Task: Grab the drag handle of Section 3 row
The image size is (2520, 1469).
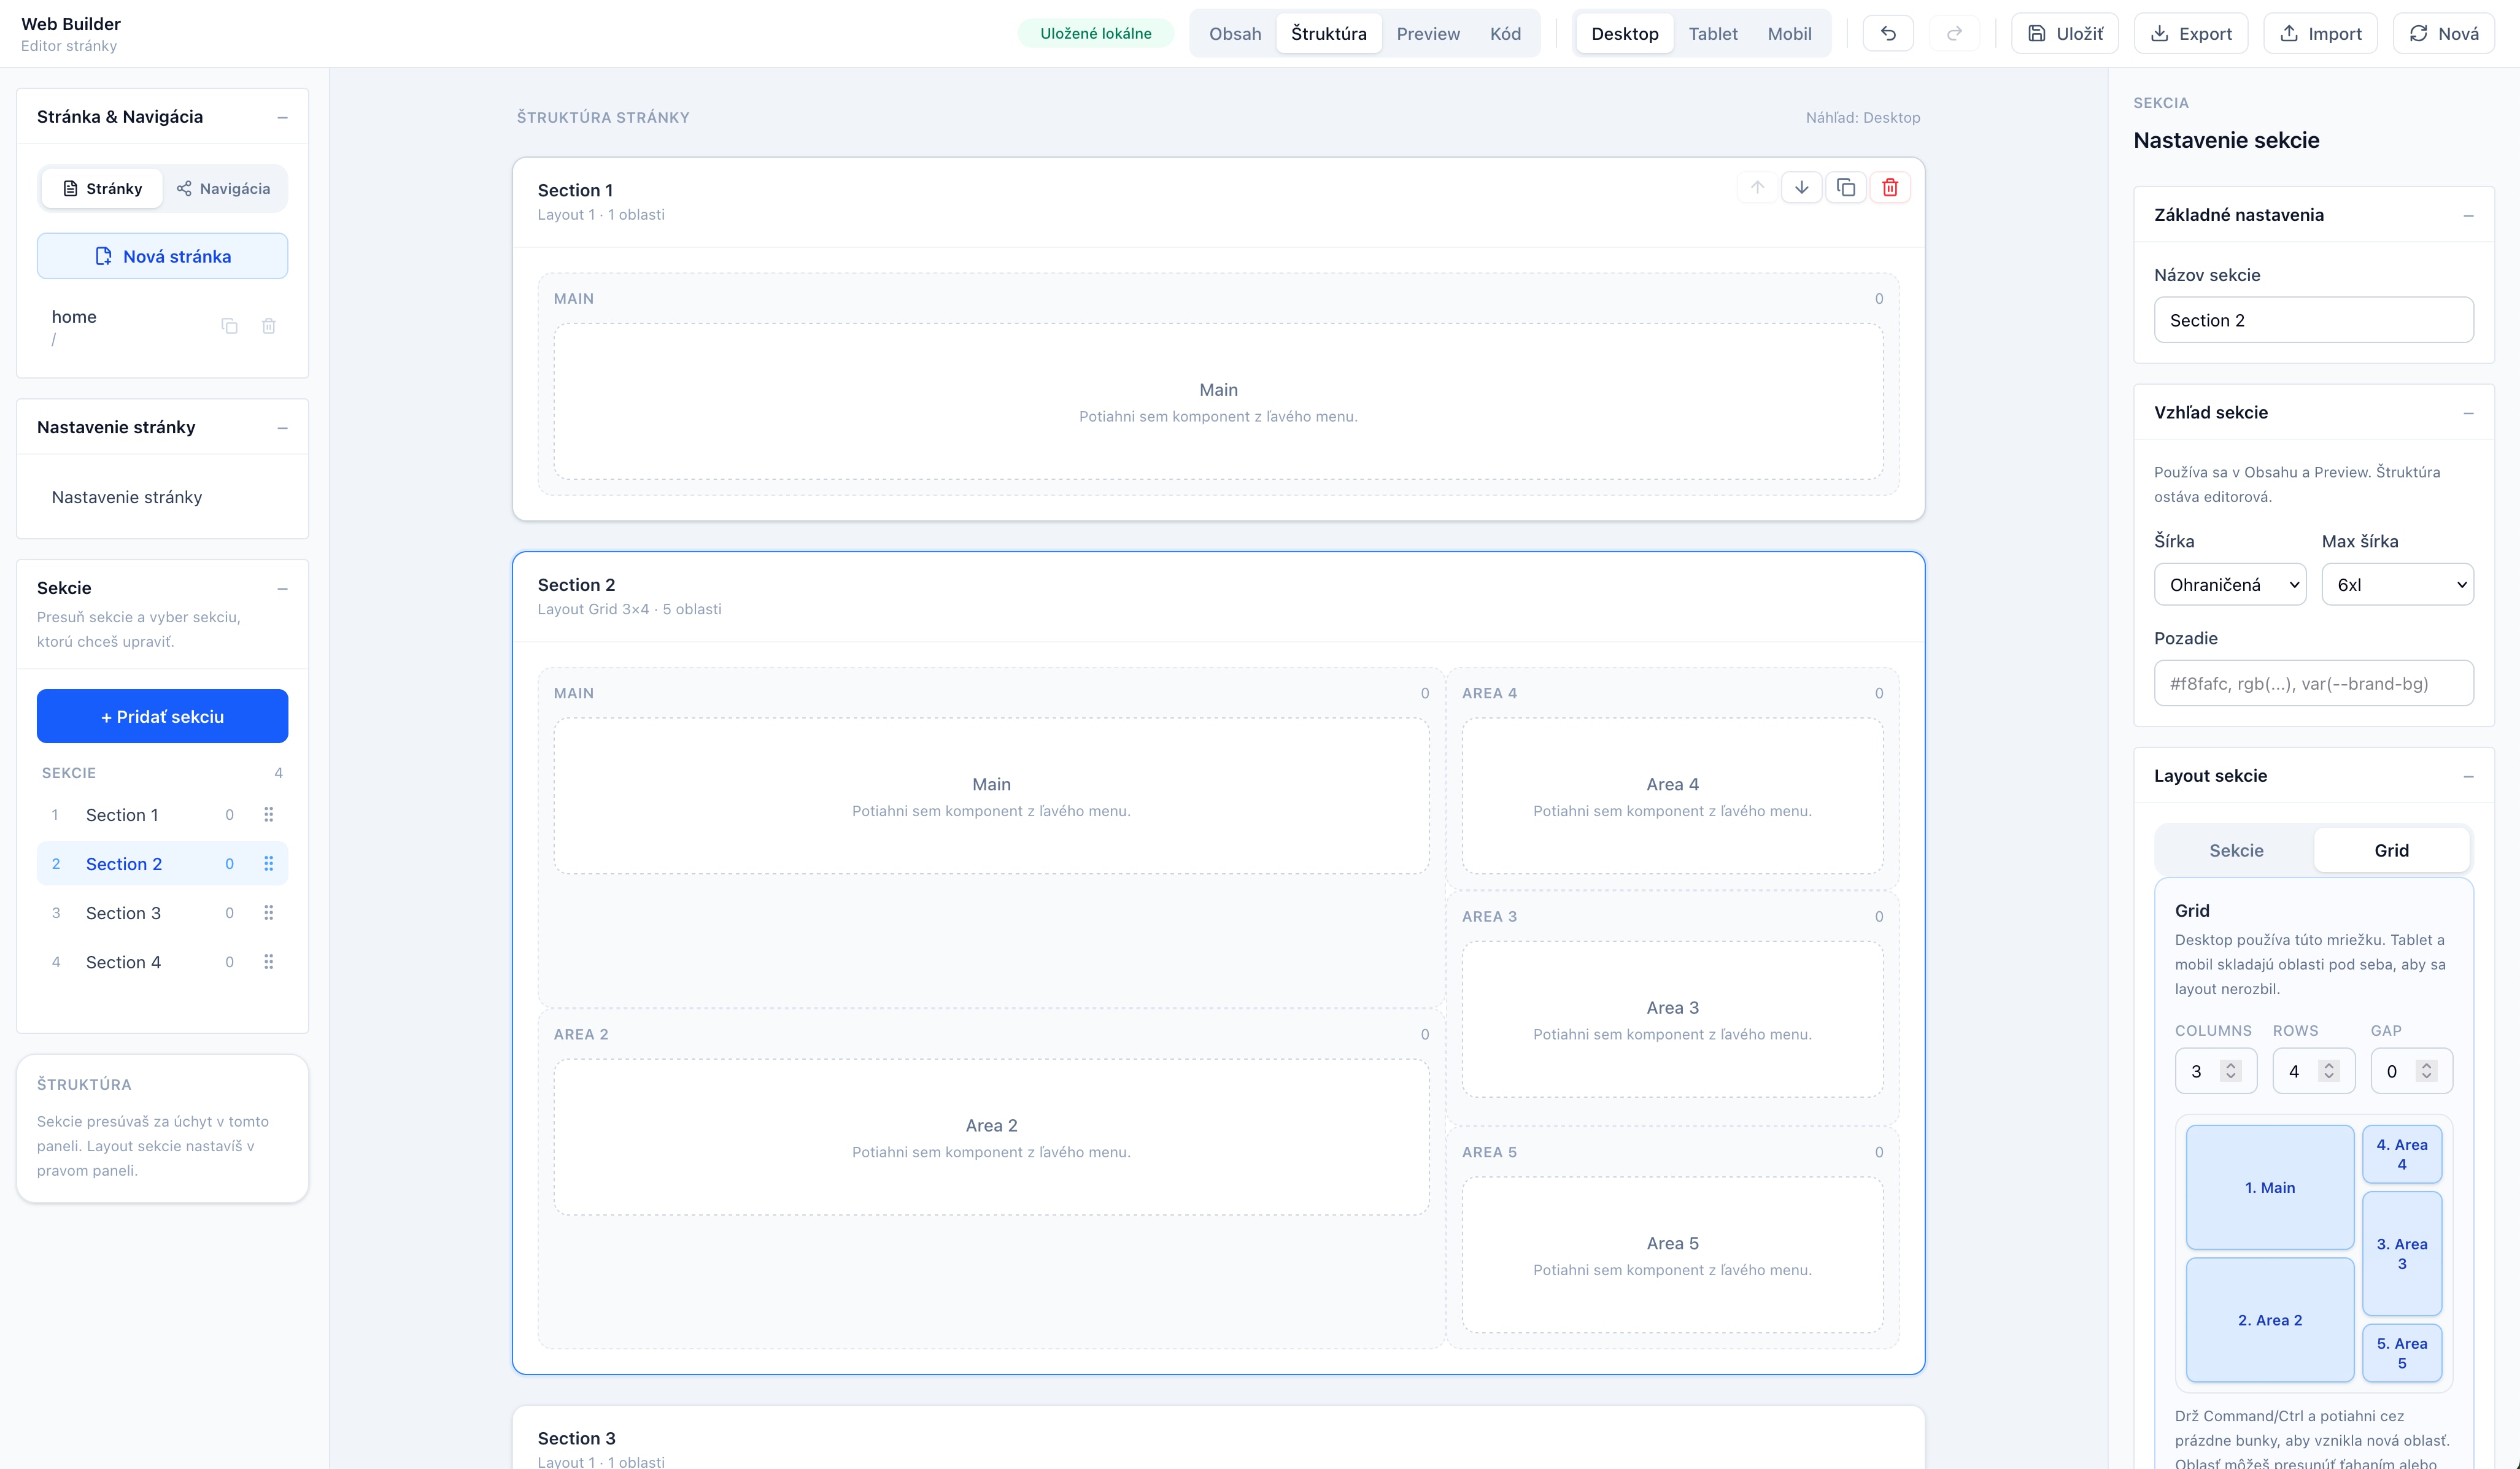Action: [268, 912]
